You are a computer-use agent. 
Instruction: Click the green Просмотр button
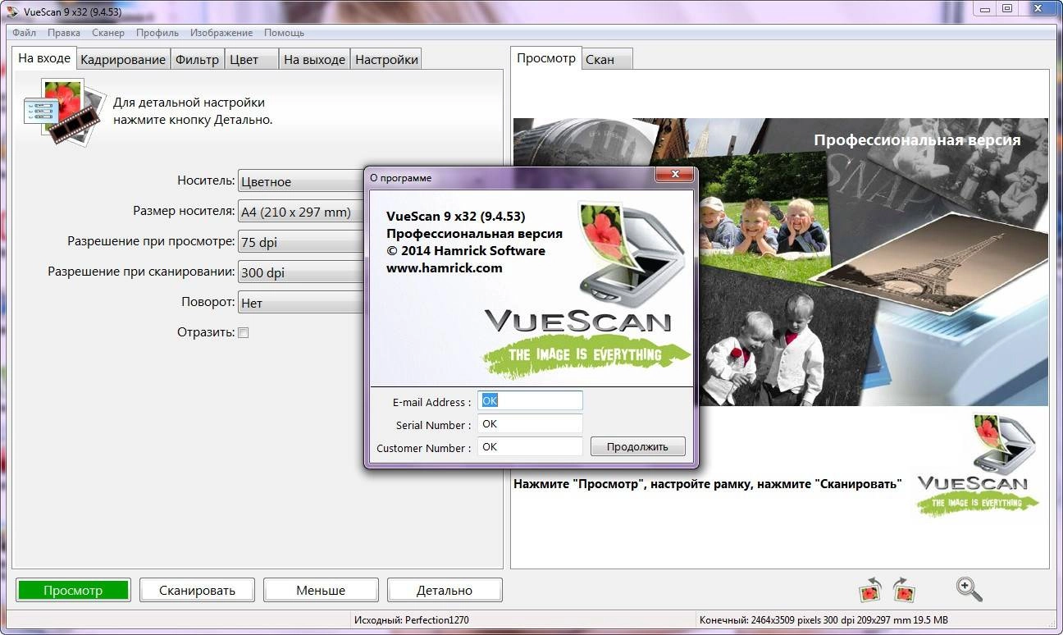(x=73, y=590)
